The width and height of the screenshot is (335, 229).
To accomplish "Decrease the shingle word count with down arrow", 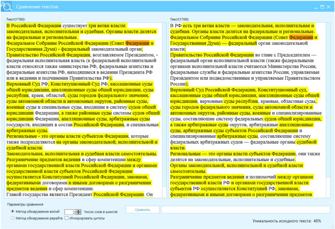I will pyautogui.click(x=78, y=213).
